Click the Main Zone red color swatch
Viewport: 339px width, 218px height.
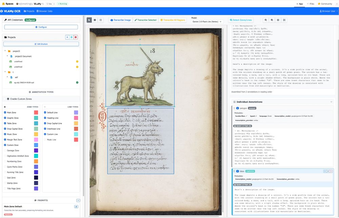point(36,112)
